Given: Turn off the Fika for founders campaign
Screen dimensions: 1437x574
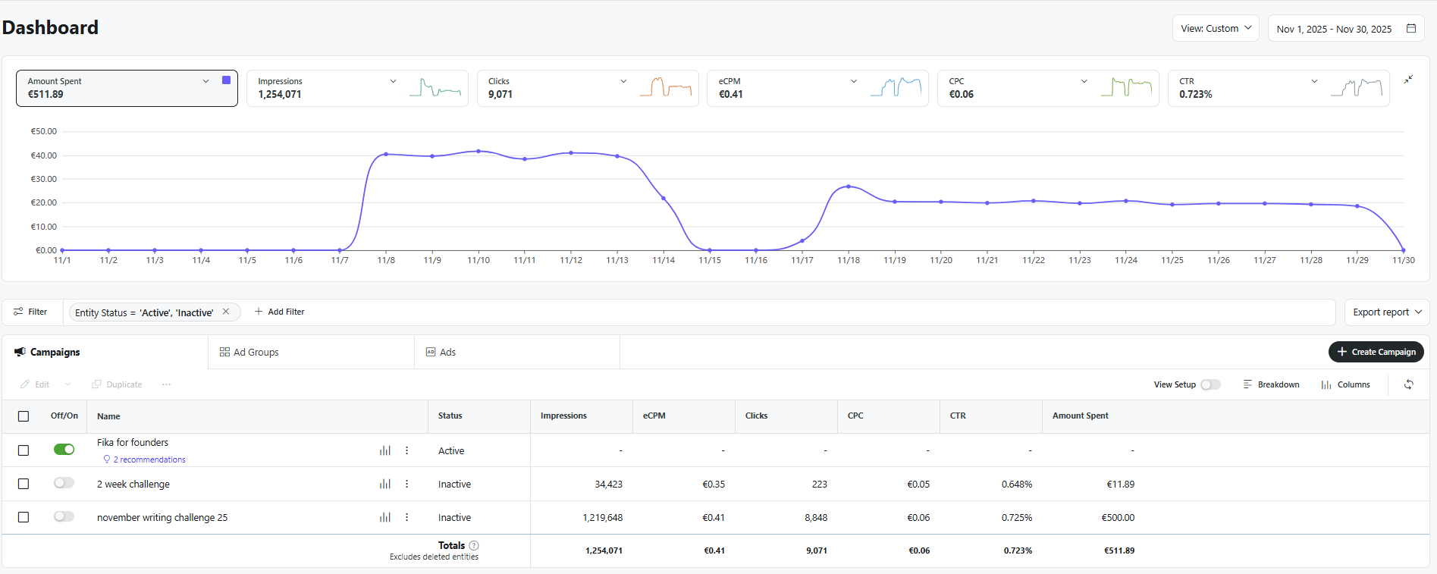Looking at the screenshot, I should pos(64,450).
